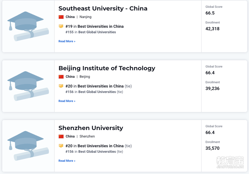249x174 pixels.
Task: Click badge icon in Beijing Institute ranking row
Action: (61, 86)
